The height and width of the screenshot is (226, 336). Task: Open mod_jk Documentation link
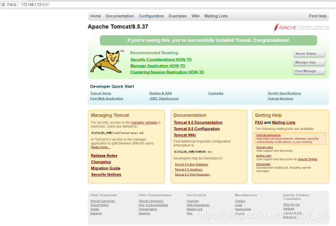coord(153,205)
